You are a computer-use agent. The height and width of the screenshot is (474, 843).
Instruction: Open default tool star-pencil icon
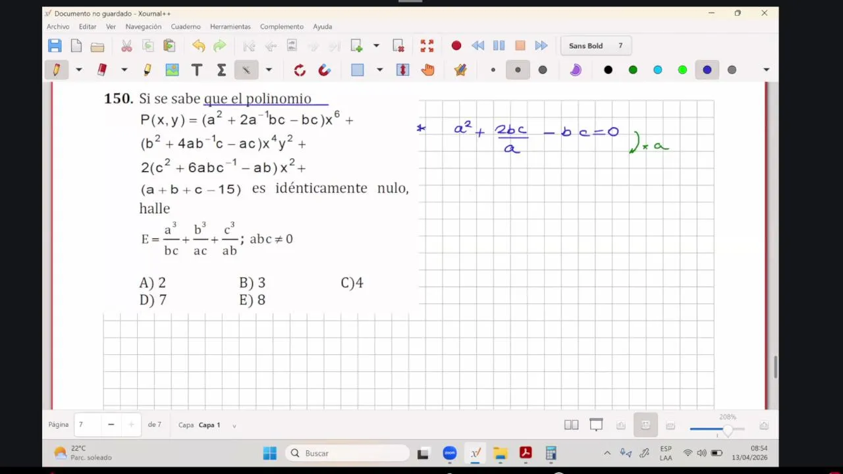point(460,70)
